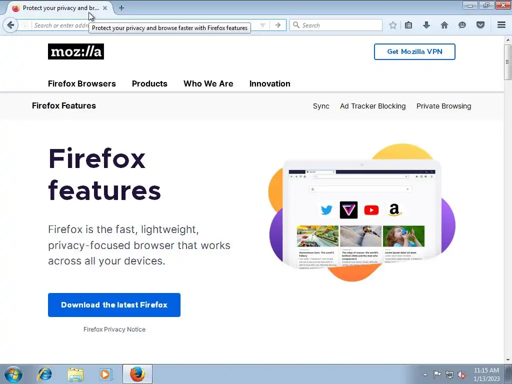Open network status tray icon
Image resolution: width=512 pixels, height=384 pixels.
449,374
